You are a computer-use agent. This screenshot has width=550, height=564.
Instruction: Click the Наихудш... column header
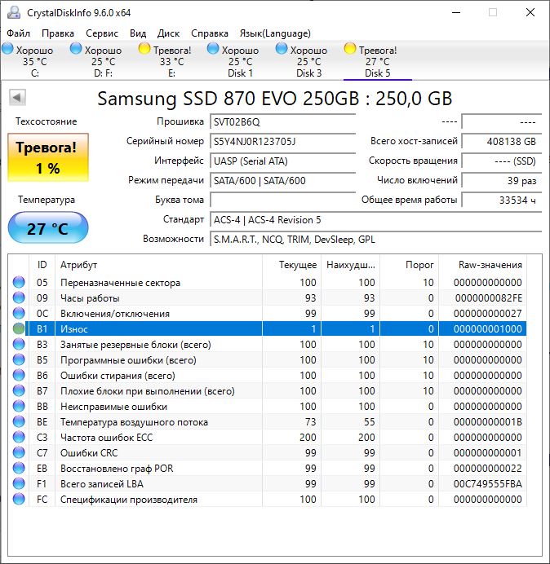click(350, 265)
